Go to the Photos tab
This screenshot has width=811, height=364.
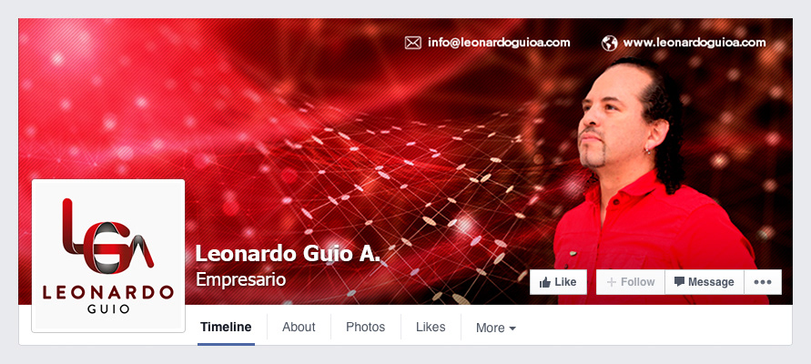click(x=365, y=328)
